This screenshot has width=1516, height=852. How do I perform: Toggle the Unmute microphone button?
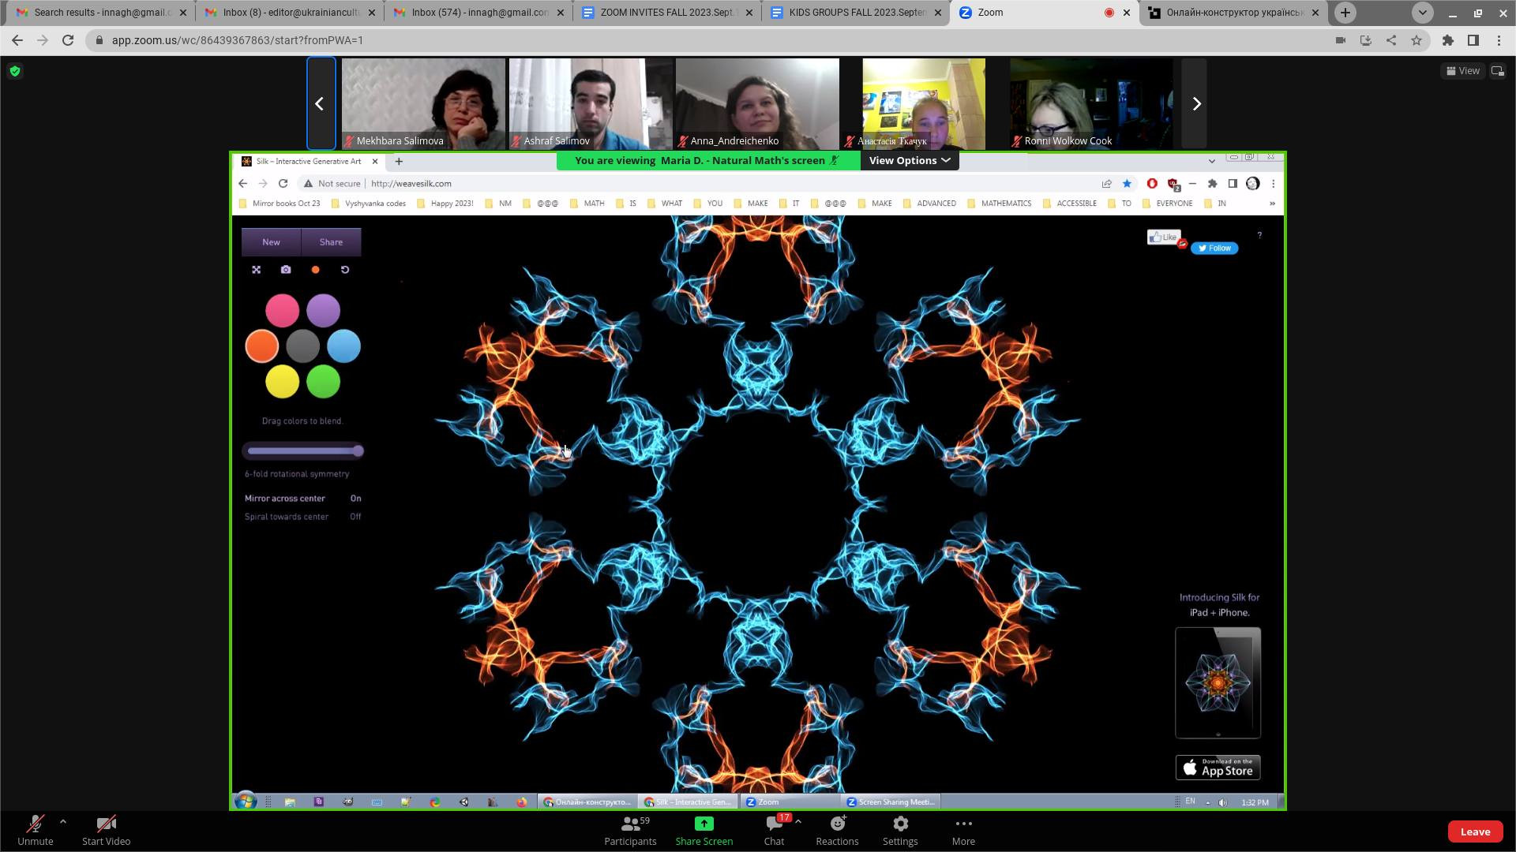(x=35, y=825)
